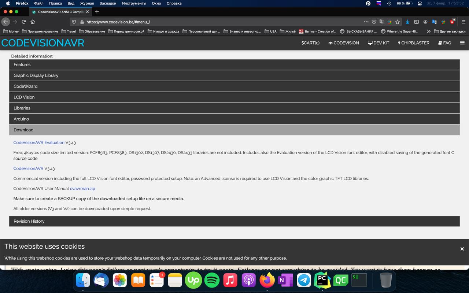Open the Журнал menu

[x=87, y=3]
